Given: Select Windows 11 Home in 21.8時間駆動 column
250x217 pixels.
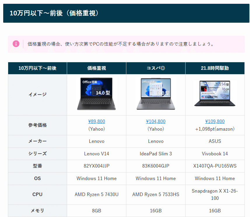Looking at the screenshot, I should click(215, 178).
